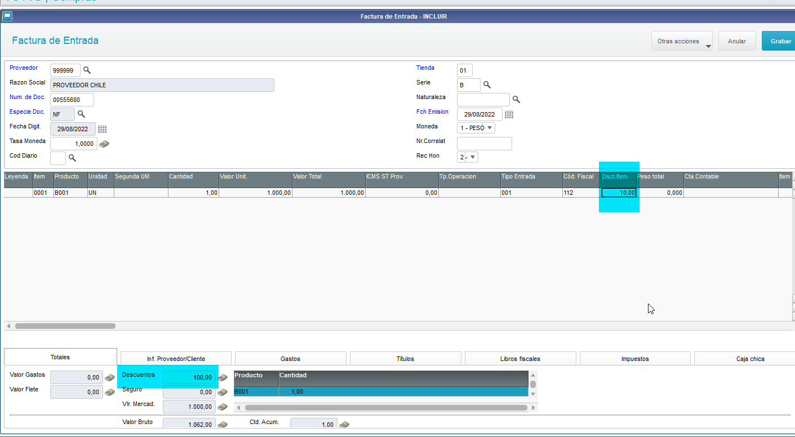Screen dimensions: 795x437
Task: Click the Fch Emision date field
Action: point(479,114)
